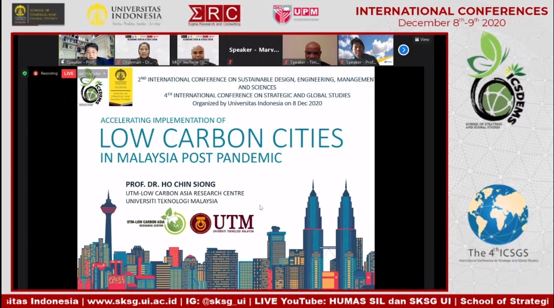
Task: Select the Speaker - Marv... participant tile
Action: tap(254, 50)
